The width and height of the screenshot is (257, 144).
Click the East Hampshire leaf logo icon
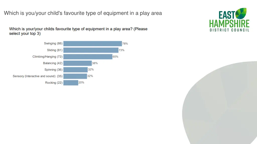pos(241,13)
